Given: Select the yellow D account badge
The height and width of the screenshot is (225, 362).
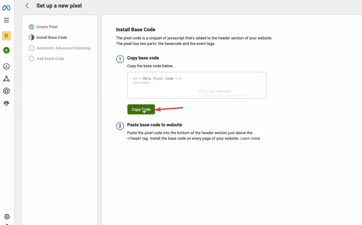Looking at the screenshot, I should pyautogui.click(x=6, y=36).
